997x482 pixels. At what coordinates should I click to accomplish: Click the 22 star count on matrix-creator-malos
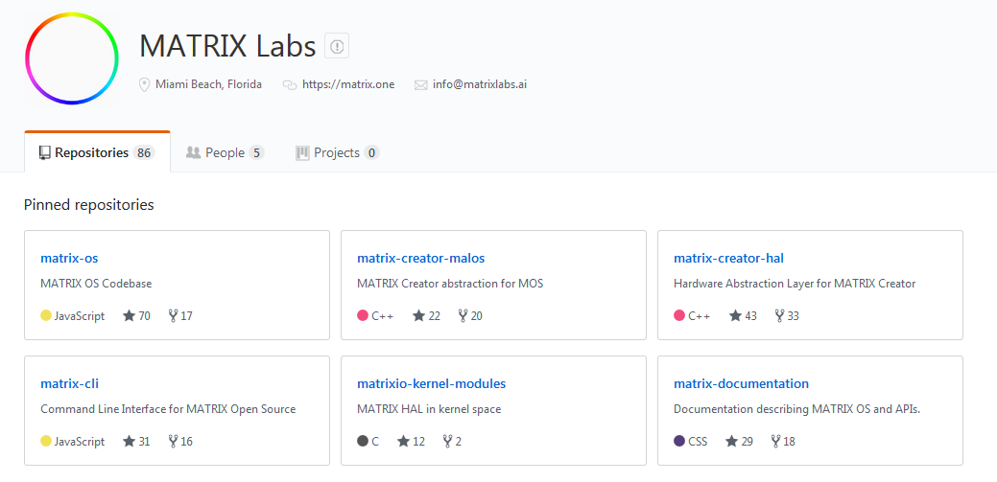[435, 315]
